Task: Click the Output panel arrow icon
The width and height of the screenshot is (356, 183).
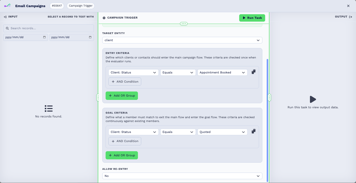Action: [351, 17]
